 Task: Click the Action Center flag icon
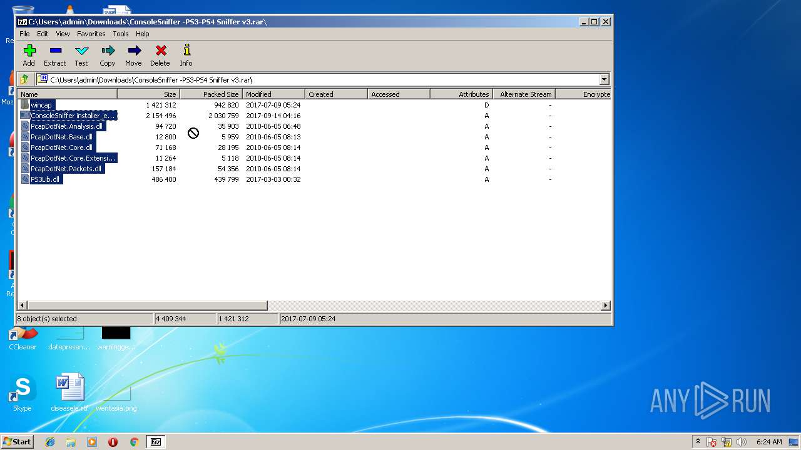point(712,442)
